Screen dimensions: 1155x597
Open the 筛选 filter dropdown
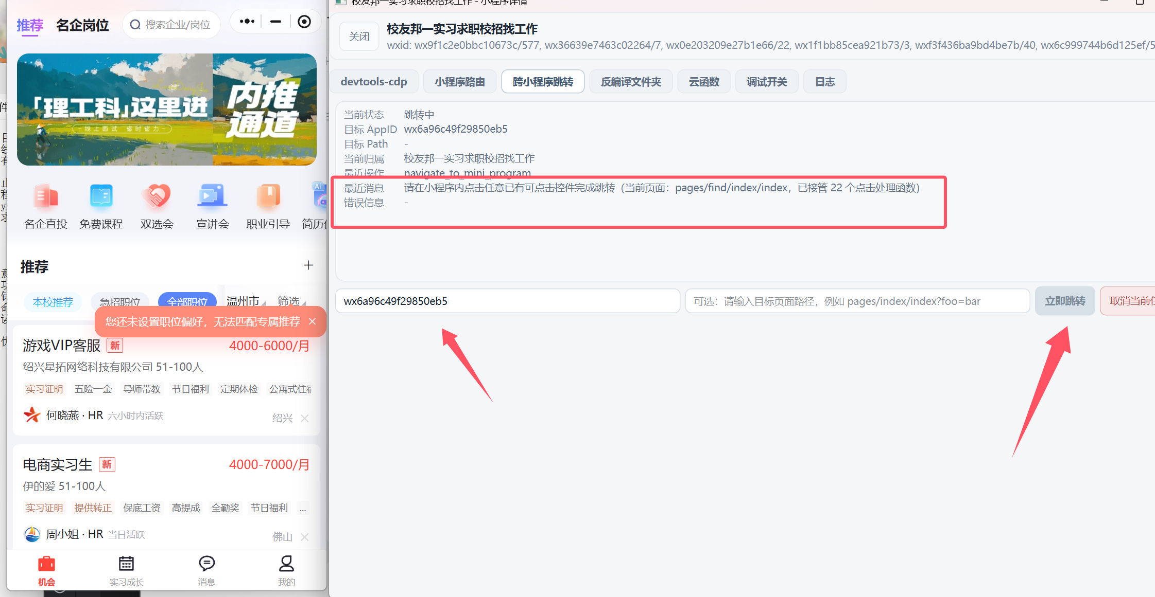point(291,301)
